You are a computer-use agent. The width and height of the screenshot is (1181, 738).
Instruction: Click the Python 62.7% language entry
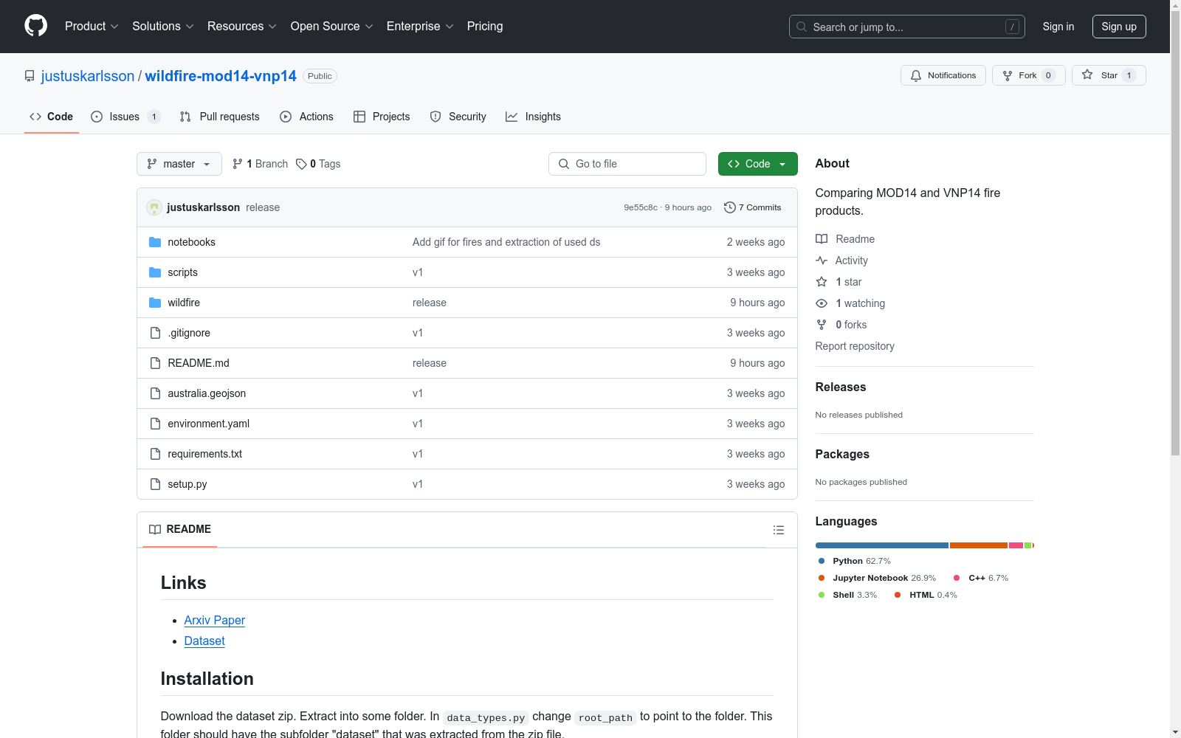[x=854, y=561]
